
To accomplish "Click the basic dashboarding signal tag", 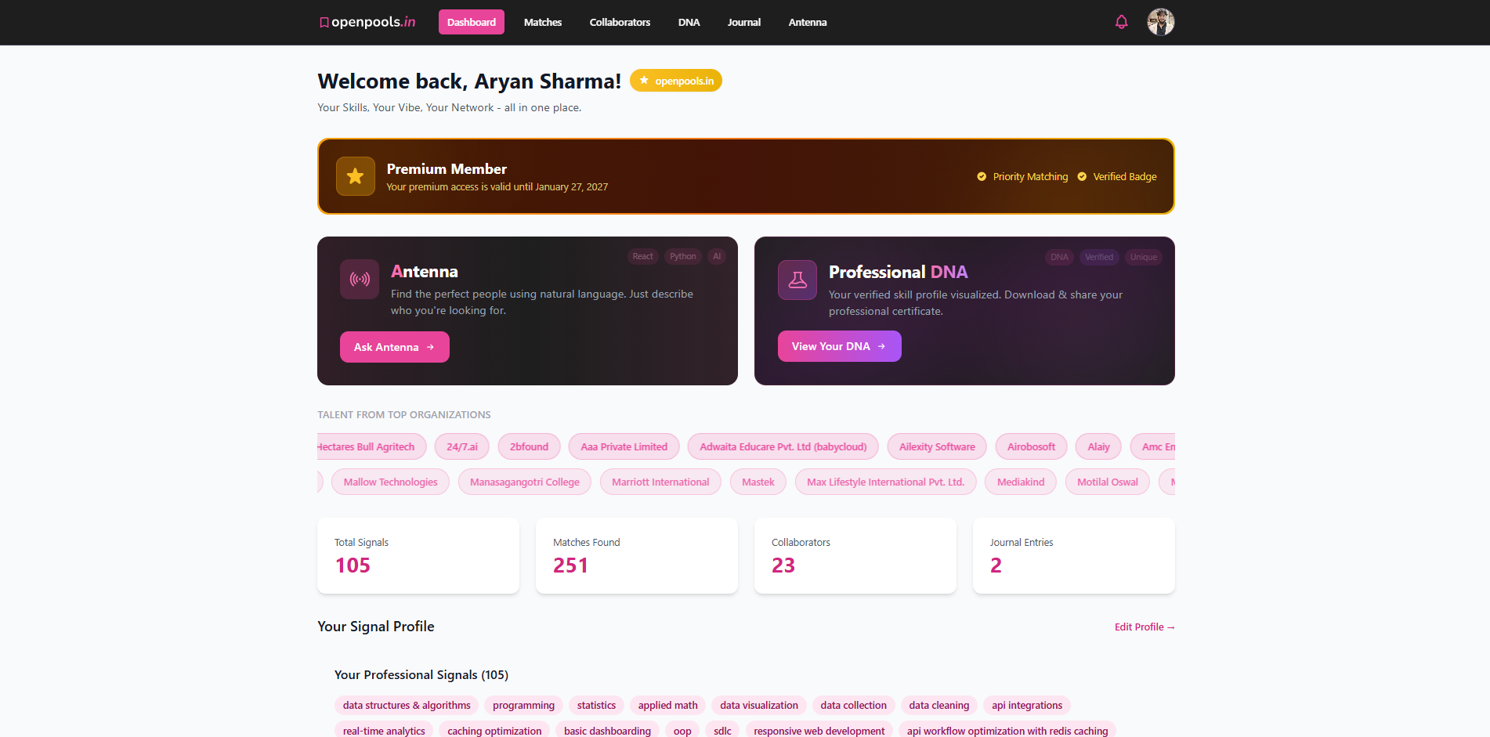I will click(x=607, y=730).
